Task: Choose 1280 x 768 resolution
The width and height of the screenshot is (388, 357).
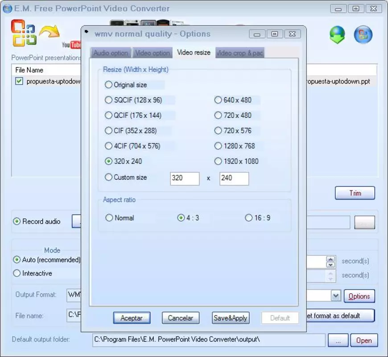Action: tap(218, 146)
